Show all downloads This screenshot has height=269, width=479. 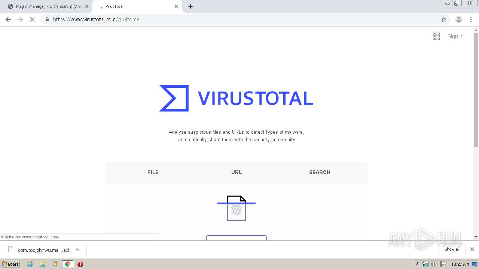coord(452,249)
